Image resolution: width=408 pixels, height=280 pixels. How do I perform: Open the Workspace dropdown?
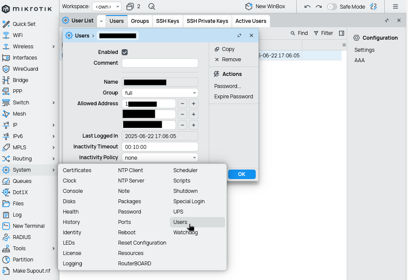[107, 6]
